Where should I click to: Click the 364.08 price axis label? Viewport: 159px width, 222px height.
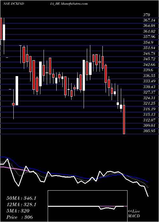pos(149,26)
